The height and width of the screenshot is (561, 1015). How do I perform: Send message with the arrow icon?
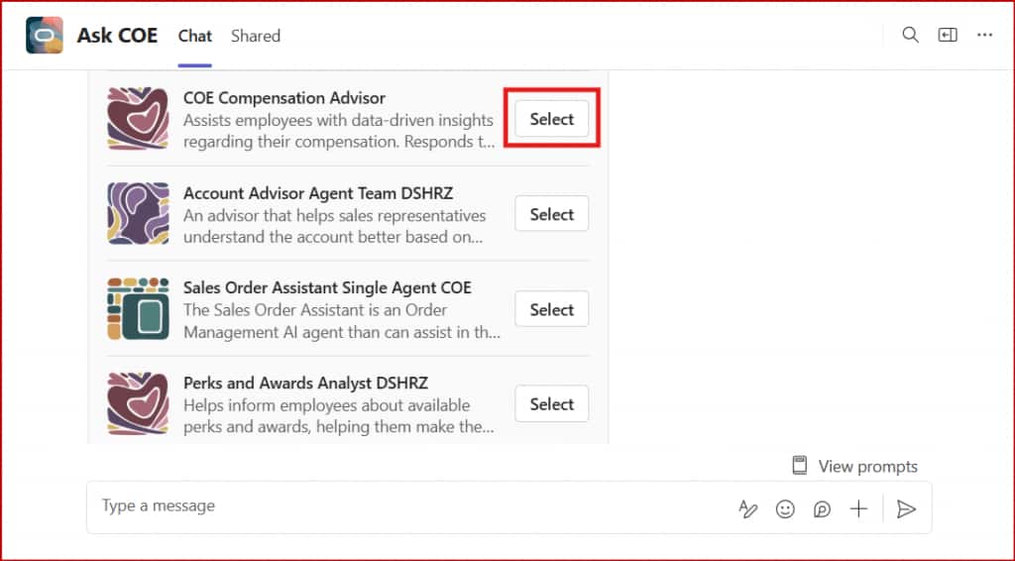click(905, 508)
